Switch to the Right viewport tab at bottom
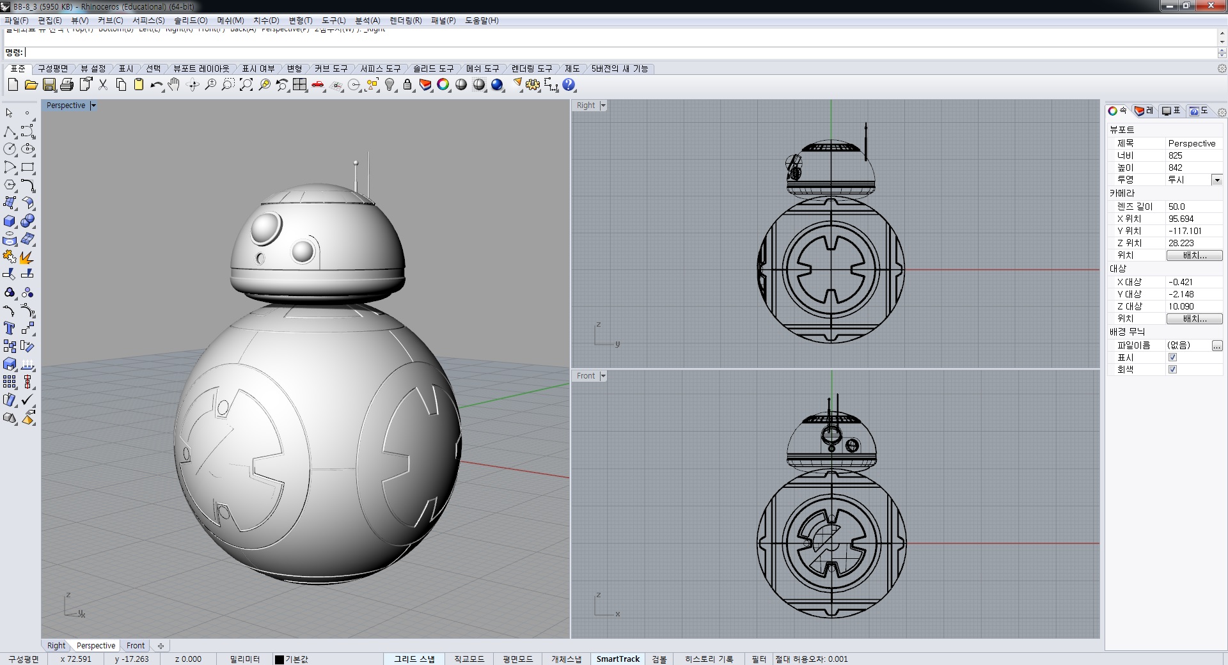This screenshot has height=665, width=1228. coord(56,646)
